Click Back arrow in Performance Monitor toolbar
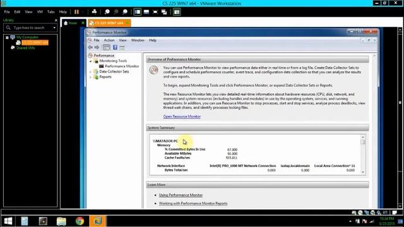Screen dimensions: 404x227 click(90, 47)
